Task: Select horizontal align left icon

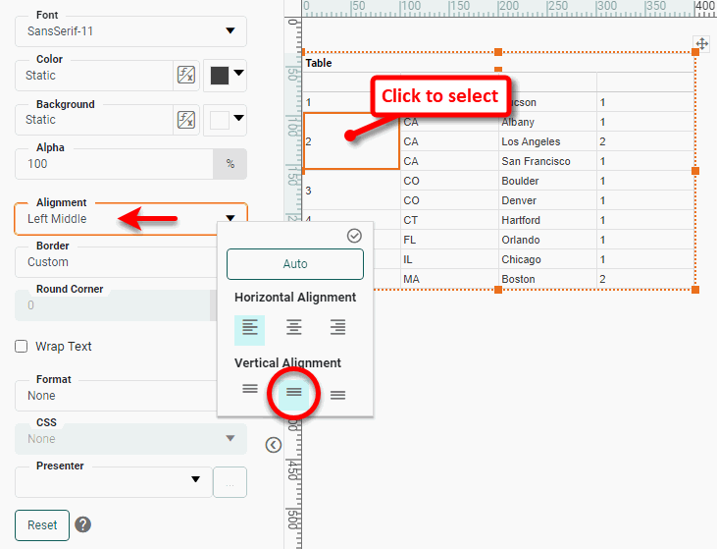Action: [x=250, y=328]
